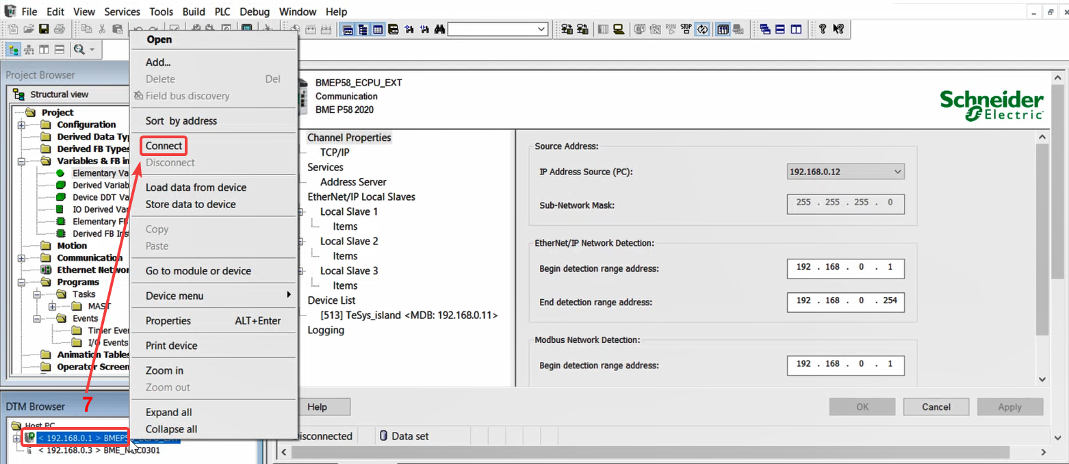Collapse the Events node
The width and height of the screenshot is (1069, 464).
pos(36,318)
